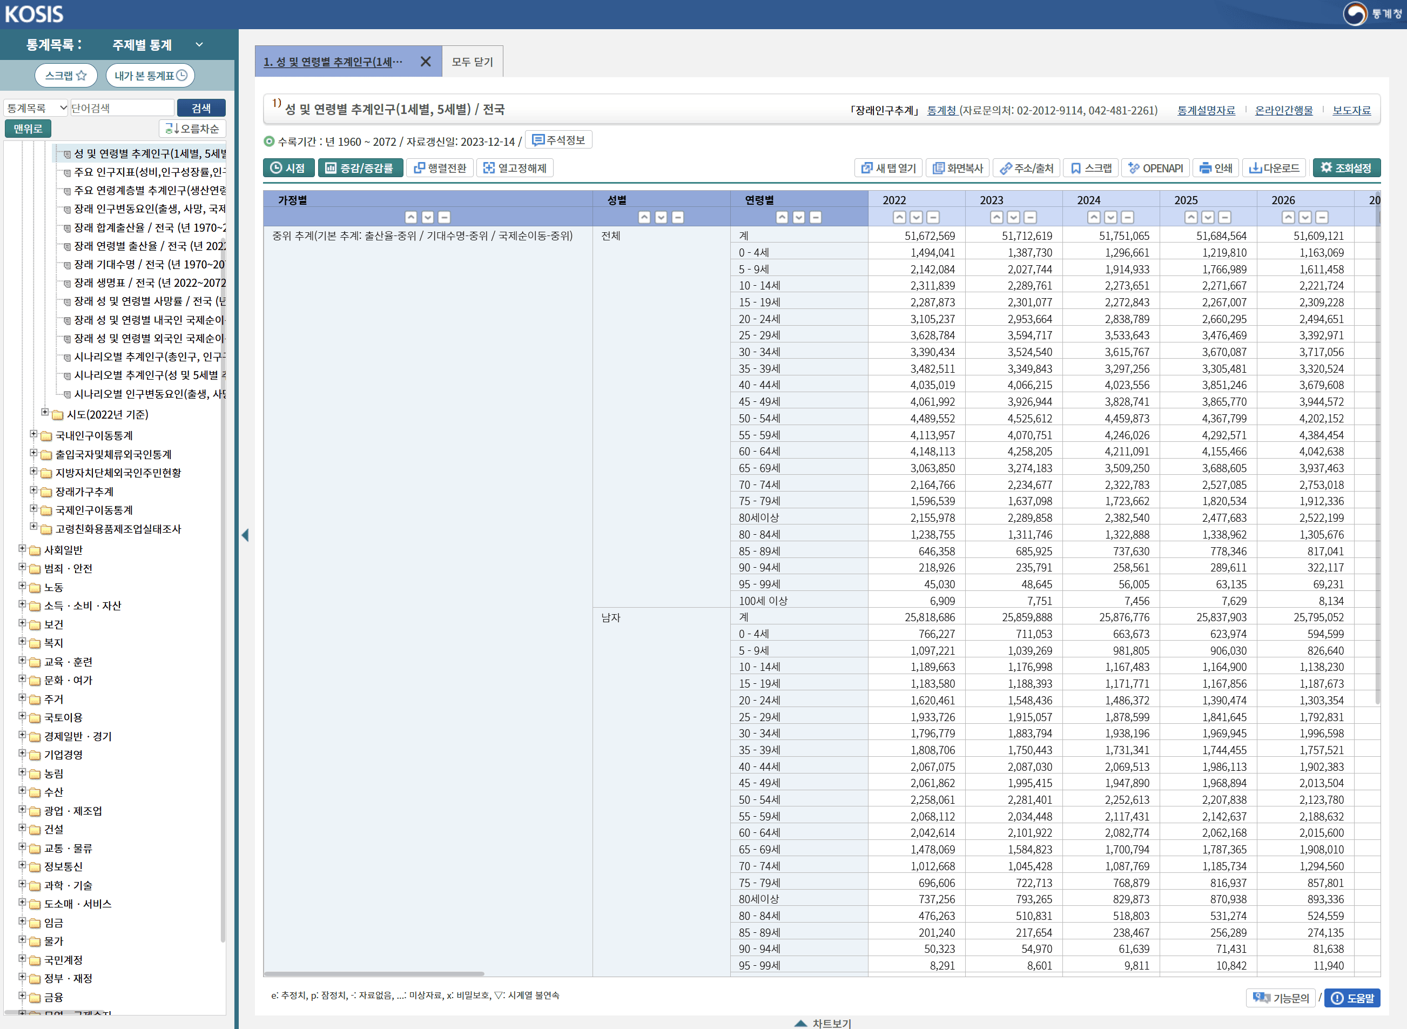
Task: Toggle 열고정해제 column freeze
Action: (515, 168)
